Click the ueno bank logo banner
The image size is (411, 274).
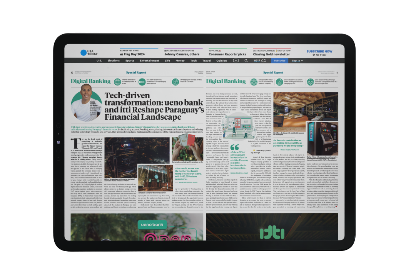coord(152,224)
